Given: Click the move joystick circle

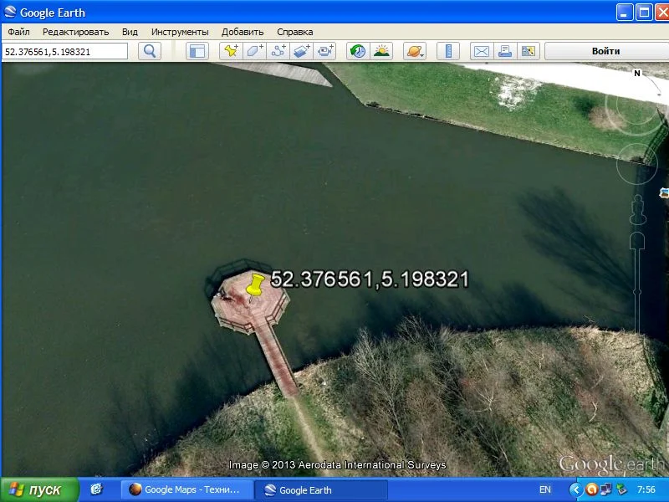Looking at the screenshot, I should click(636, 163).
